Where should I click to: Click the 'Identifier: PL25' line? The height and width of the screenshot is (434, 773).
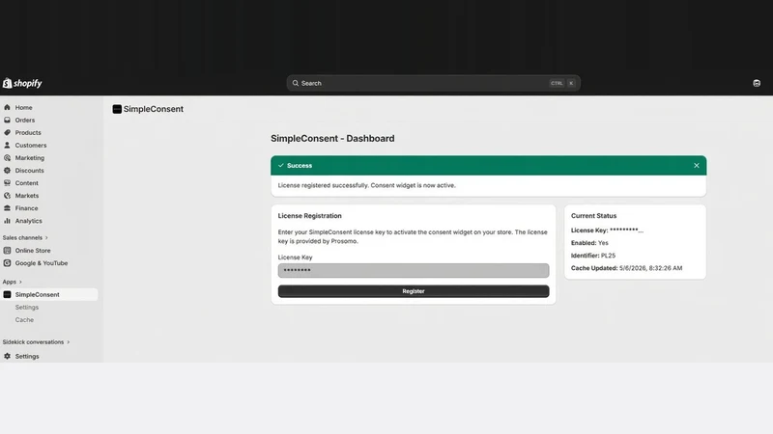click(x=593, y=256)
